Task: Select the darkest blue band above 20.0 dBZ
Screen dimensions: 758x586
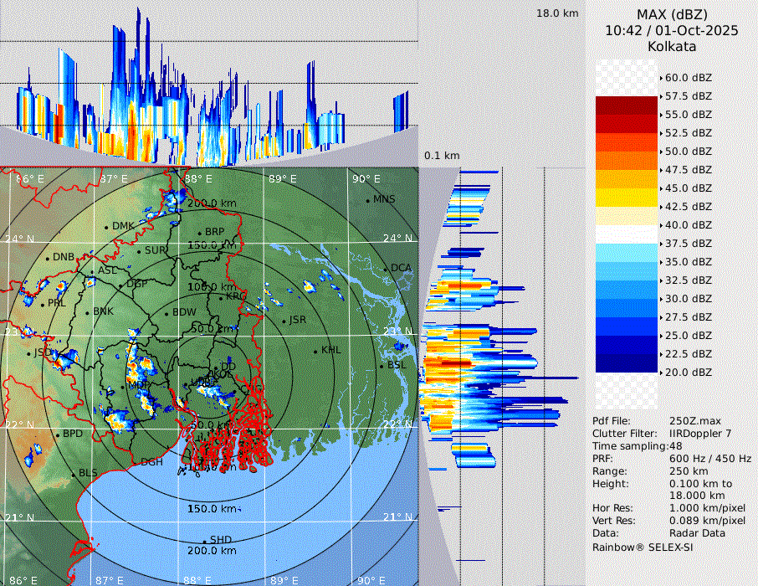Action: point(626,362)
